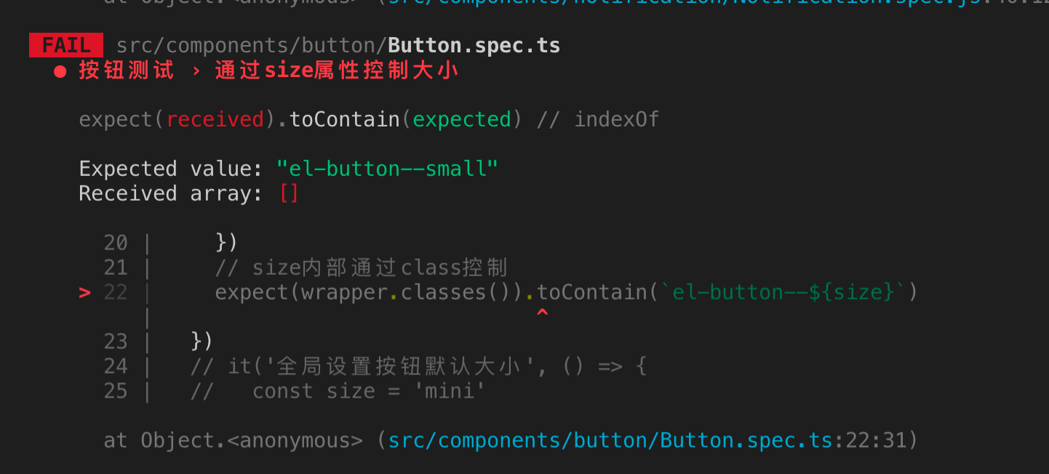Click line number 23 in gutter
This screenshot has height=474, width=1049.
(x=116, y=342)
